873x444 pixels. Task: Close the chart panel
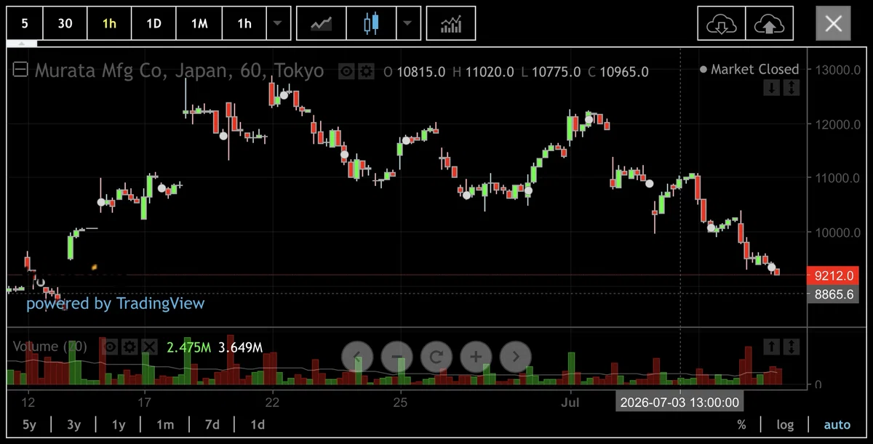tap(834, 23)
